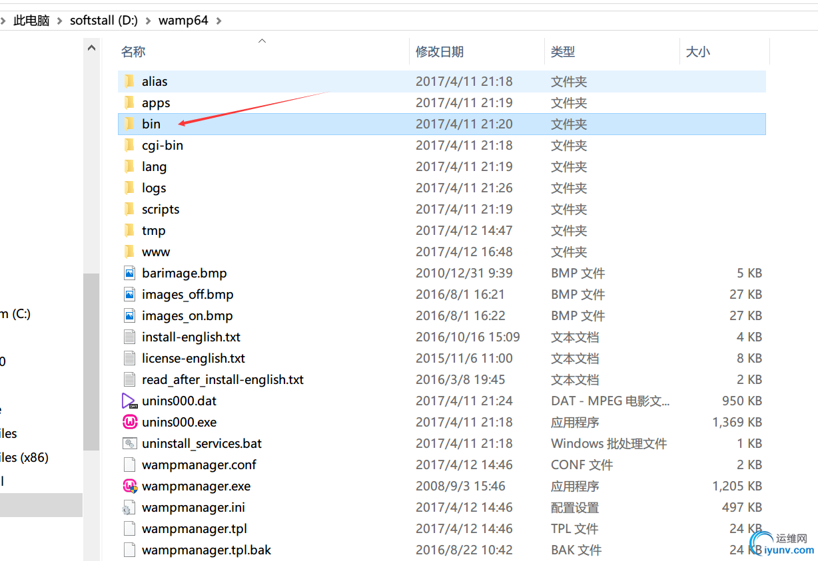This screenshot has width=818, height=561.
Task: Click the gear batch icon for uninstall_services.bat
Action: click(129, 443)
